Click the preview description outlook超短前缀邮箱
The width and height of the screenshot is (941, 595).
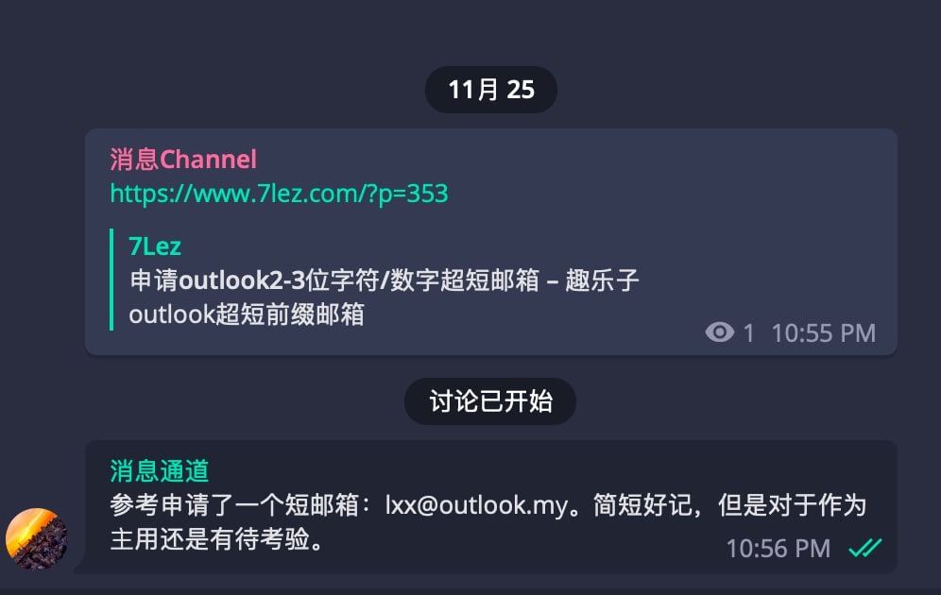tap(247, 314)
